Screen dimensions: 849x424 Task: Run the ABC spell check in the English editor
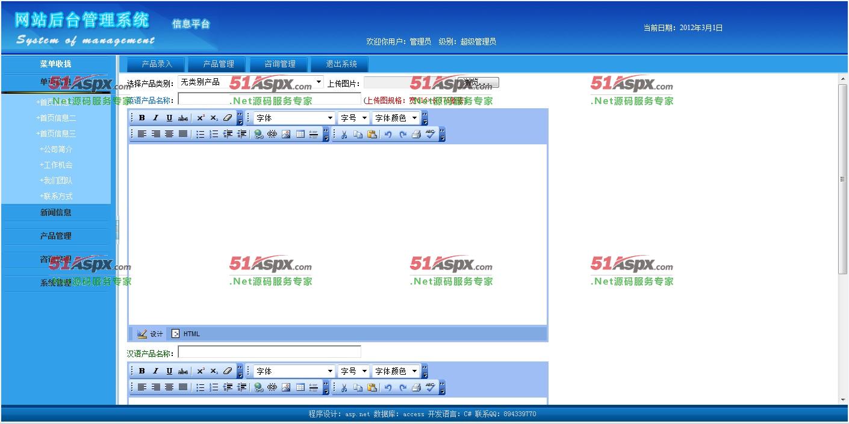pyautogui.click(x=430, y=134)
